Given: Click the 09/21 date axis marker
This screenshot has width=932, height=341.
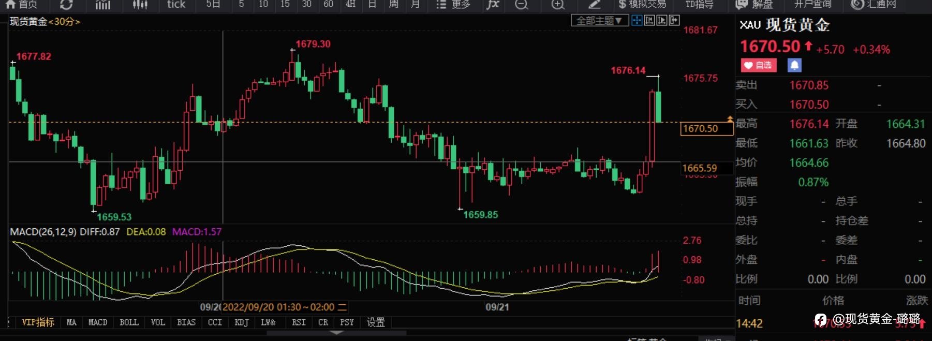Looking at the screenshot, I should (497, 307).
